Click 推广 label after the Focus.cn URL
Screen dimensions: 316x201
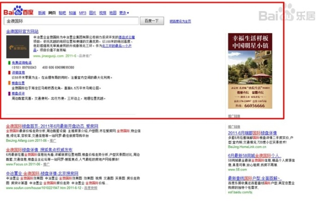tap(46, 164)
